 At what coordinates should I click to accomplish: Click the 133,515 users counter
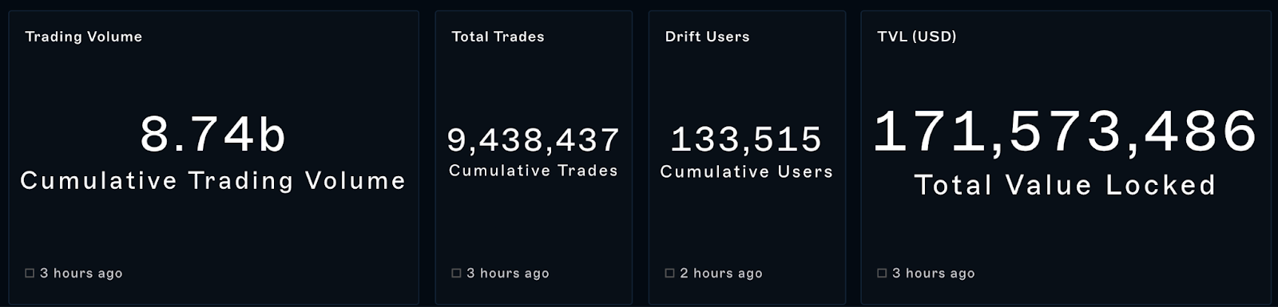point(746,140)
